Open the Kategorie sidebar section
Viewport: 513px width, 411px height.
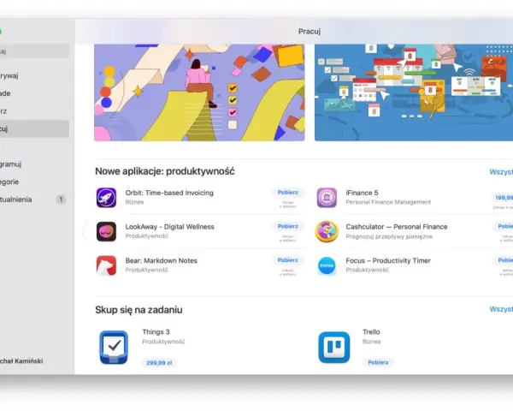click(34, 182)
